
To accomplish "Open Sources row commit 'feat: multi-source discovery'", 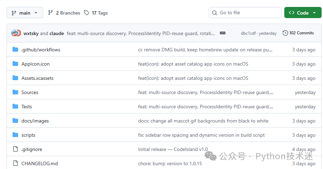I will pyautogui.click(x=206, y=93).
